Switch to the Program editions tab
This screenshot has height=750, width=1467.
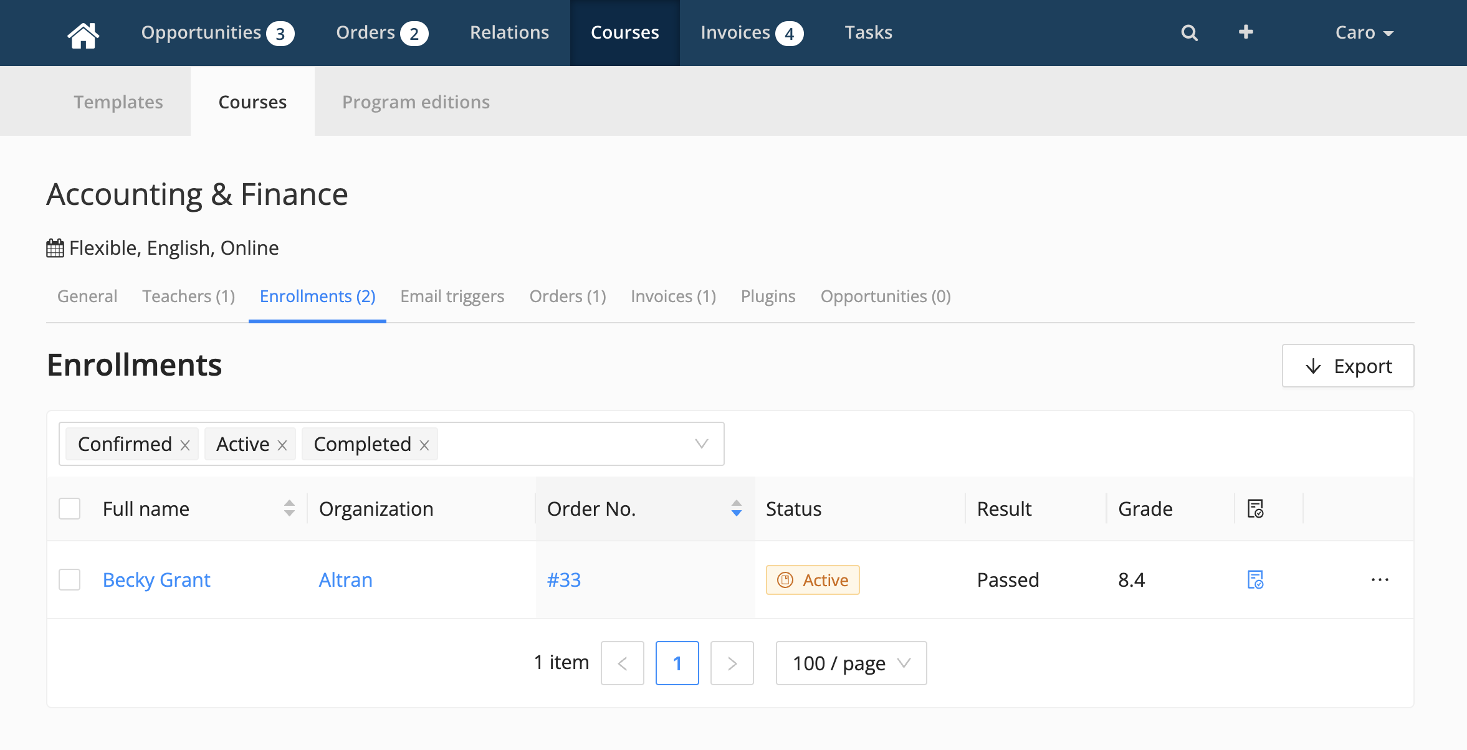tap(416, 102)
